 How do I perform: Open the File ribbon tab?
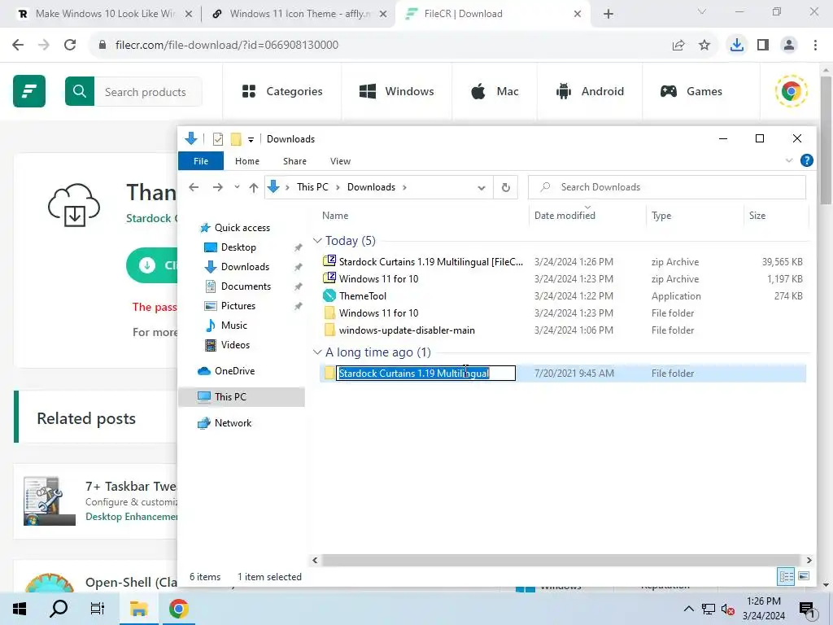201,161
